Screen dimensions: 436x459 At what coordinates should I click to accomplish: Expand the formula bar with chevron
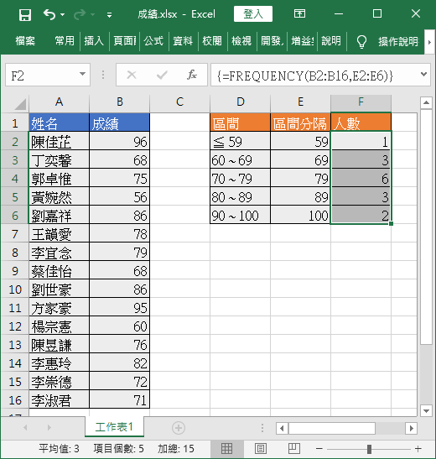(x=423, y=75)
